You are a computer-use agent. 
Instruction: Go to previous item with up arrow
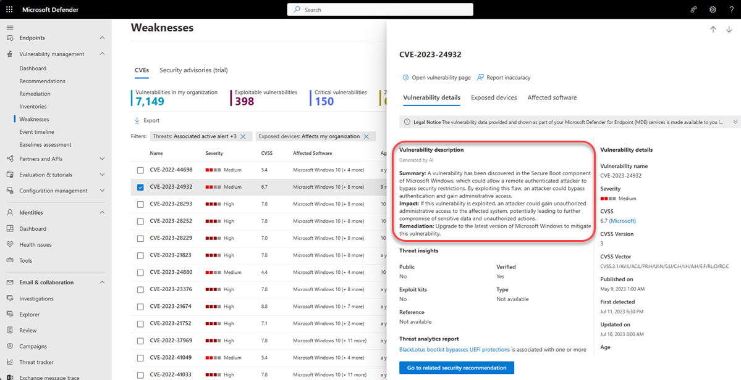[x=713, y=29]
